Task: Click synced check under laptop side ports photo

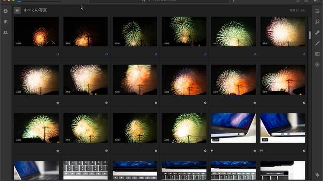Action: coord(304,151)
